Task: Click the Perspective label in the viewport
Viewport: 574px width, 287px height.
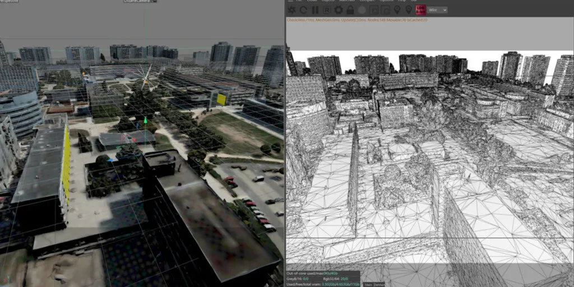Action: click(x=10, y=2)
